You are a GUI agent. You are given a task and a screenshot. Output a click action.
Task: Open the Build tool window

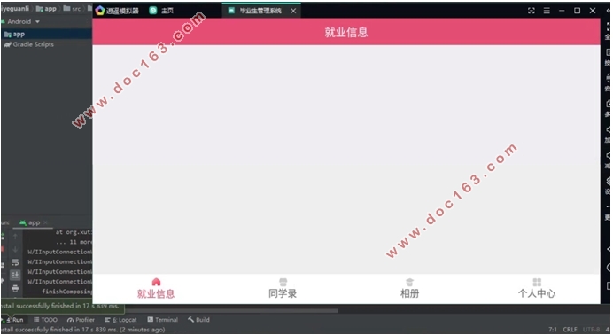[x=198, y=320]
